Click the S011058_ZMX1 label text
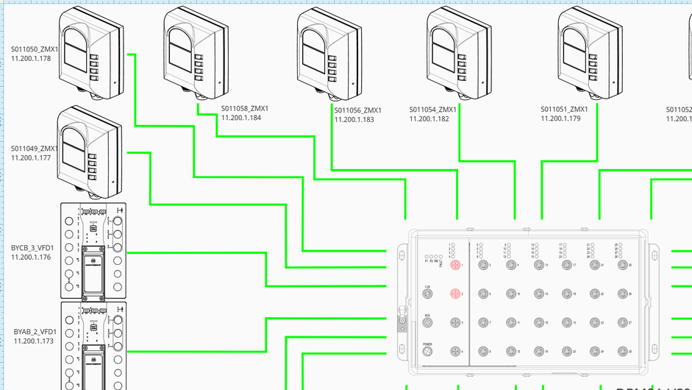Image resolution: width=692 pixels, height=390 pixels. pos(245,108)
